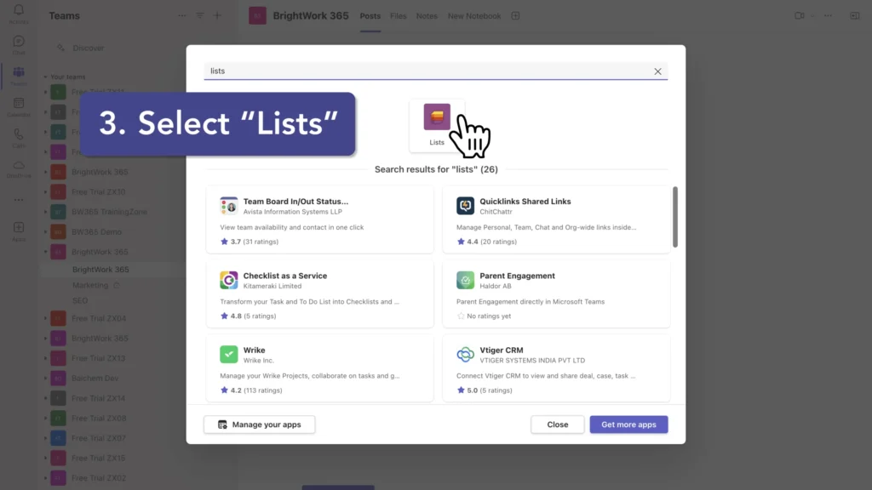Viewport: 872px width, 490px height.
Task: Open the Wrike app result
Action: point(320,368)
